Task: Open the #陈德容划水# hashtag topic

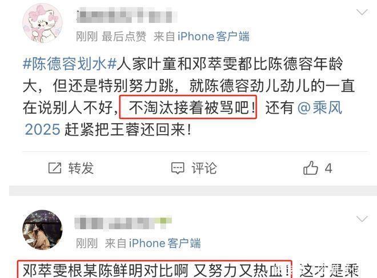Action: tap(70, 64)
